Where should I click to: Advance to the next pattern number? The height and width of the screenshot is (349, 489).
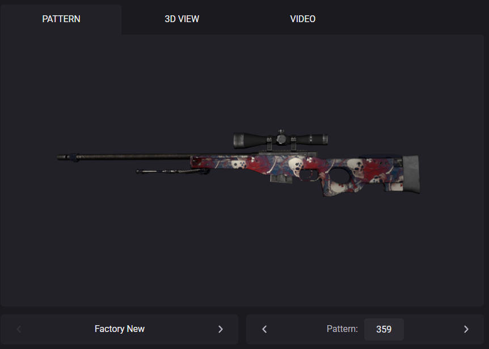point(466,329)
